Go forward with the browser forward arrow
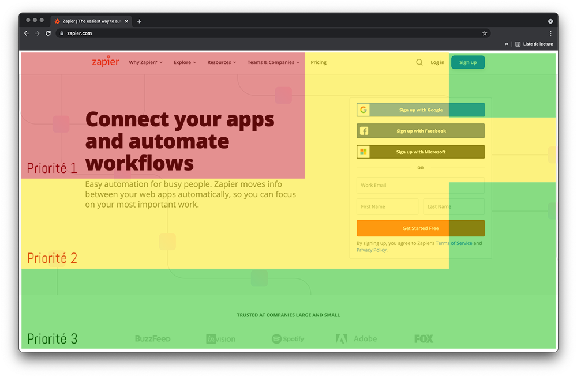Screen dimensions: 577x377 [37, 33]
